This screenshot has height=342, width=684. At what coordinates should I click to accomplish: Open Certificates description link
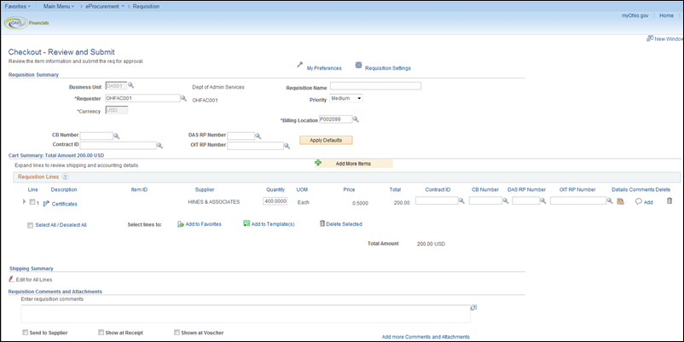coord(65,204)
